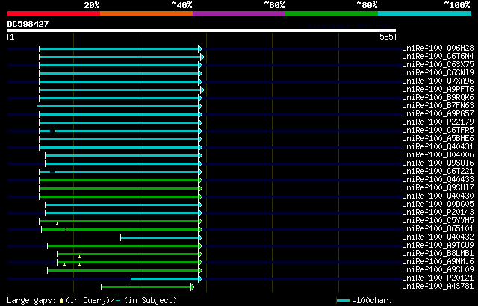Select the UniRef100_Q40432 hit label
The image size is (478, 306).
tap(438, 237)
